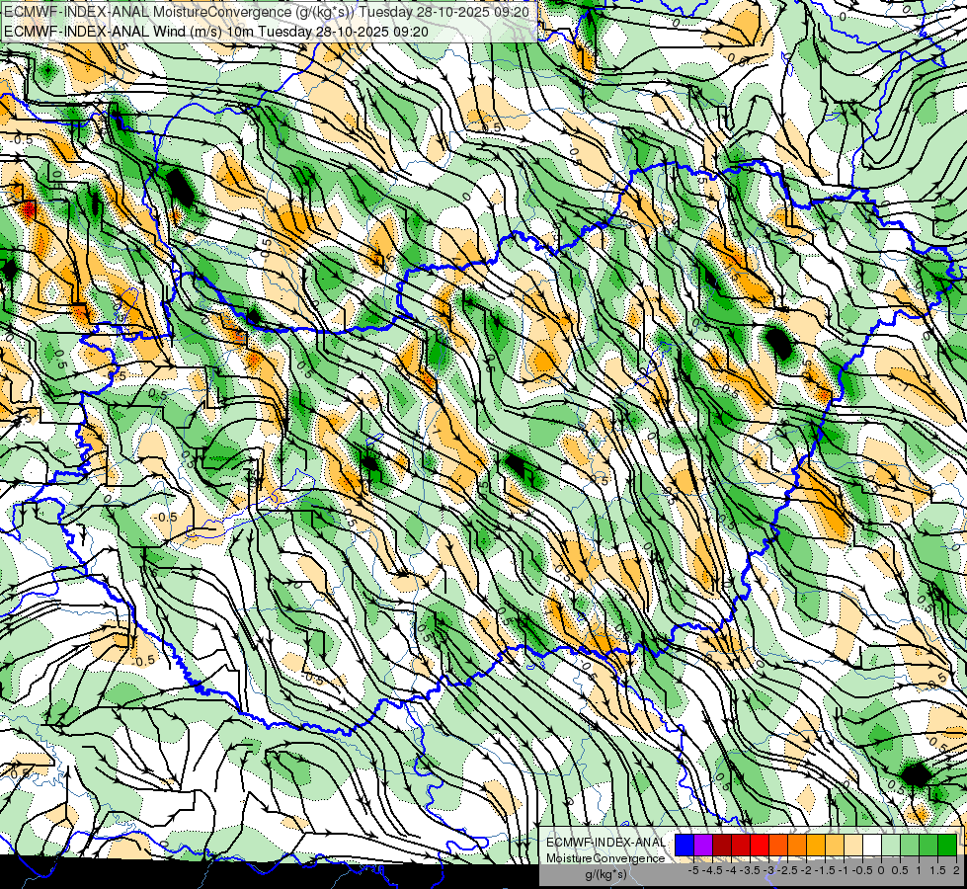
Task: Click the '2' legend tick label
Action: click(x=956, y=870)
